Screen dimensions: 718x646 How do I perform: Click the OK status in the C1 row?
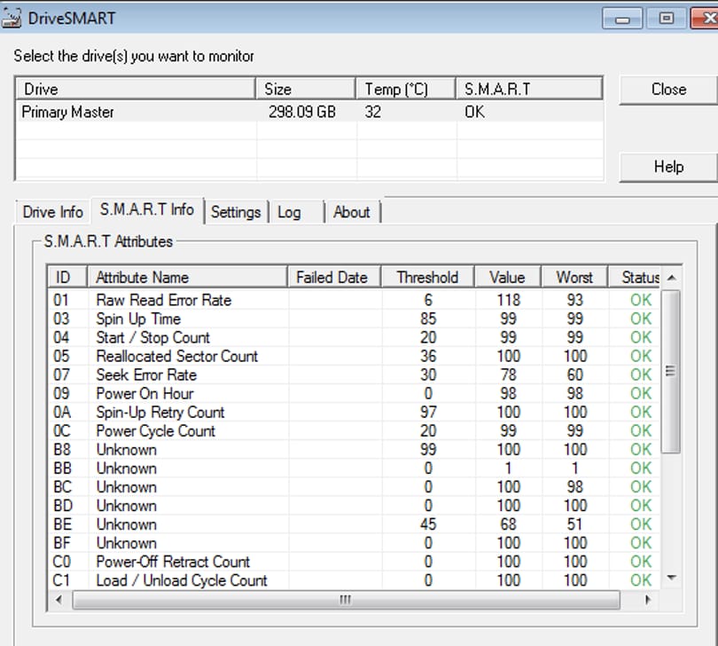[x=641, y=580]
